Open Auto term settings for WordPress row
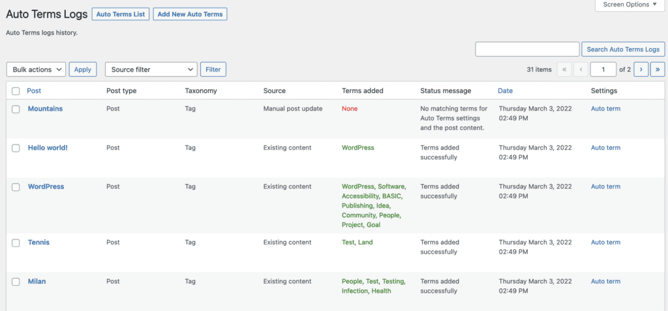This screenshot has height=311, width=668. pos(605,187)
